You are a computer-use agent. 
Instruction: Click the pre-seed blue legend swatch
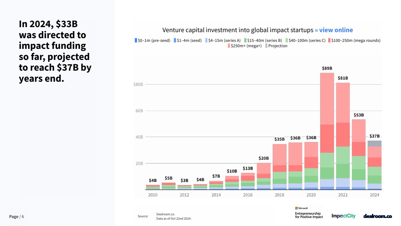click(136, 41)
